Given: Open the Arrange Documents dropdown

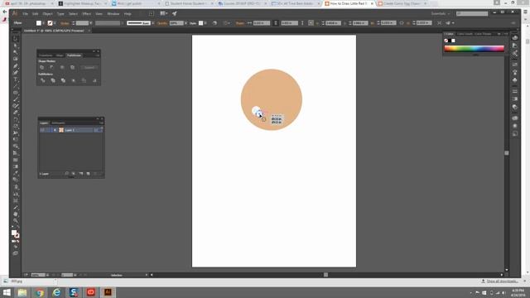Looking at the screenshot, I should 164,13.
